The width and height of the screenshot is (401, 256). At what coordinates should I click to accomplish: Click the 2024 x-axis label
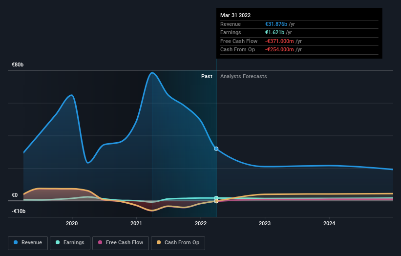click(329, 223)
